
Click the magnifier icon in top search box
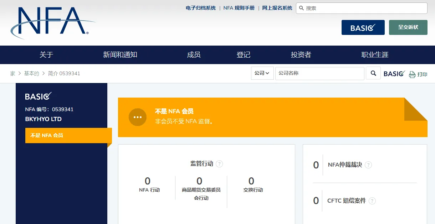[301, 8]
